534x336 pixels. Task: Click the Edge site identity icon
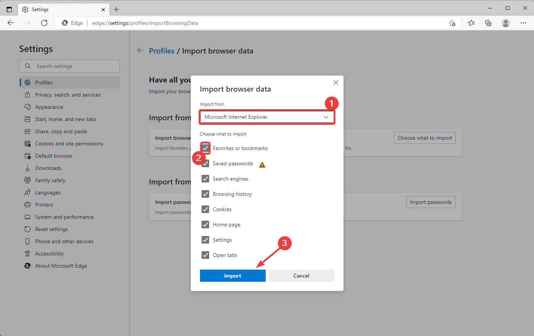click(65, 23)
